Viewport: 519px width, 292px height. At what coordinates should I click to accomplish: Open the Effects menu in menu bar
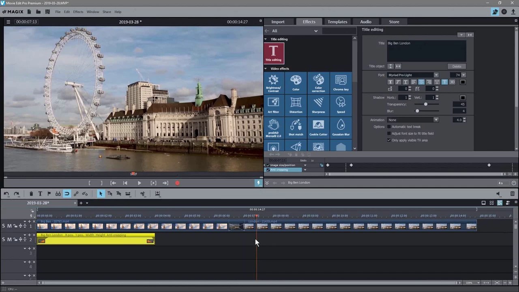[x=78, y=12]
